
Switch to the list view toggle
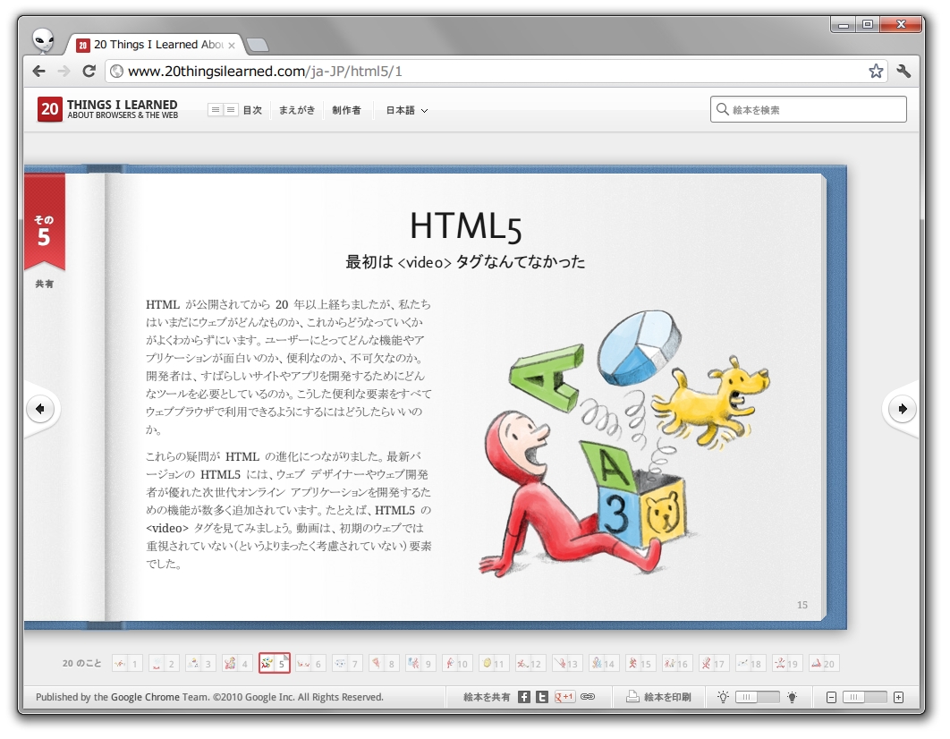pos(214,109)
